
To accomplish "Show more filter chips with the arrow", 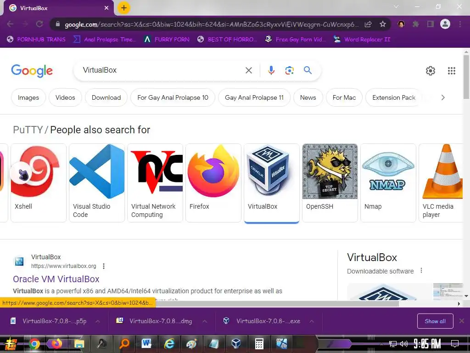I will [443, 97].
